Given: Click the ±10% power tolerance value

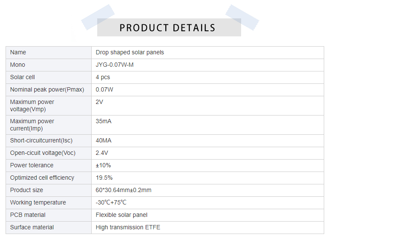Looking at the screenshot, I should tap(103, 166).
